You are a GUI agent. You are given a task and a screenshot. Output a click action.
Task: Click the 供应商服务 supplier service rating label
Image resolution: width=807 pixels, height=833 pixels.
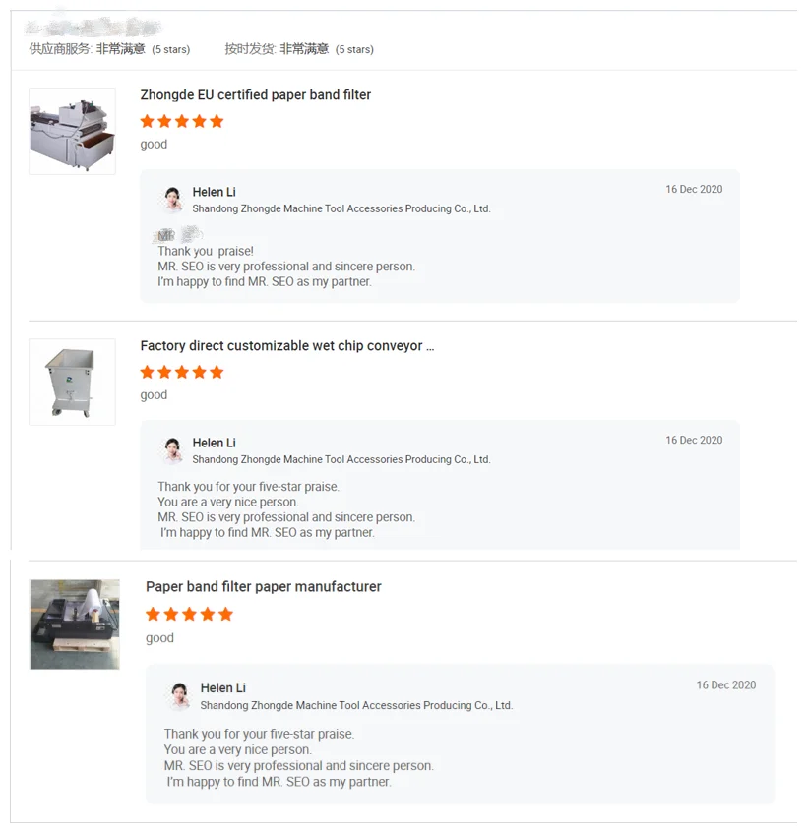coord(61,49)
